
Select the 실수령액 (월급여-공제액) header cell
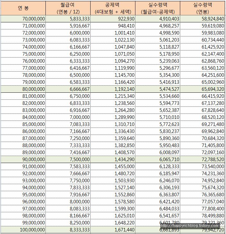158,8
